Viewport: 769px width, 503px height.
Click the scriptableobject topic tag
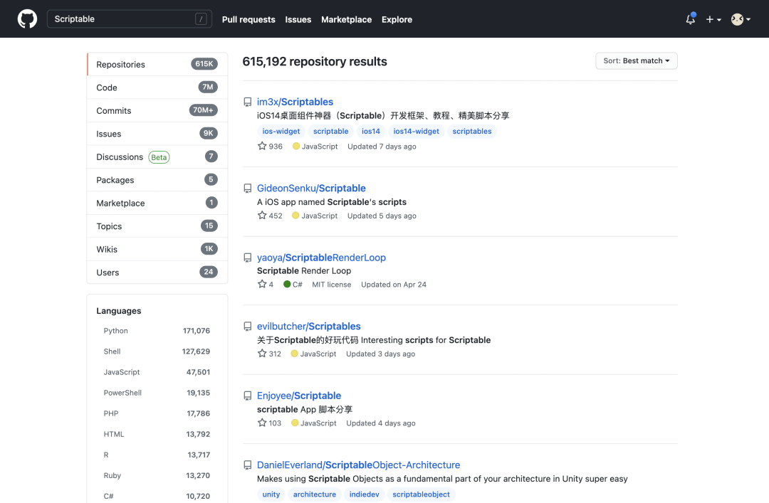421,494
